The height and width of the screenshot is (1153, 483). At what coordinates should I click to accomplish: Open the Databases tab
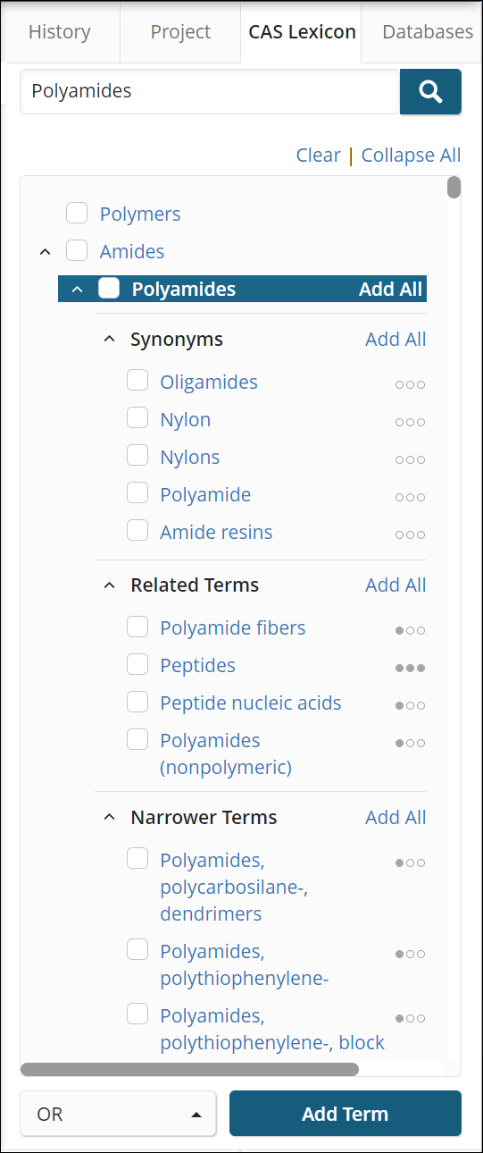tap(428, 32)
